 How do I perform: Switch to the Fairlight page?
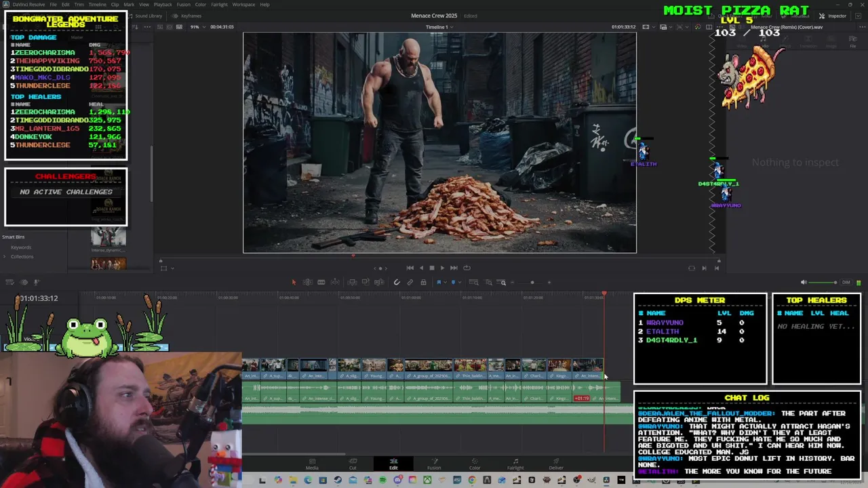tap(515, 464)
